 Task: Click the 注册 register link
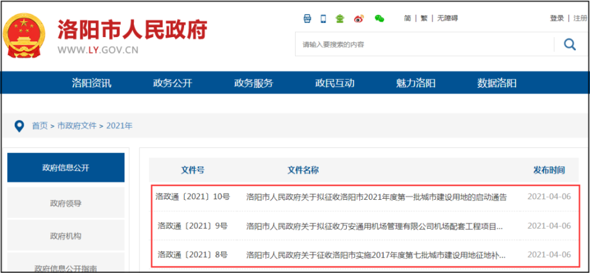(x=580, y=18)
